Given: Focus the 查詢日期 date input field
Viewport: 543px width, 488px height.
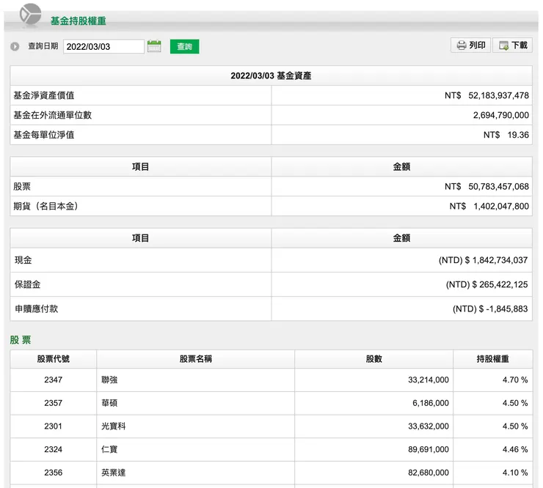Looking at the screenshot, I should (103, 47).
